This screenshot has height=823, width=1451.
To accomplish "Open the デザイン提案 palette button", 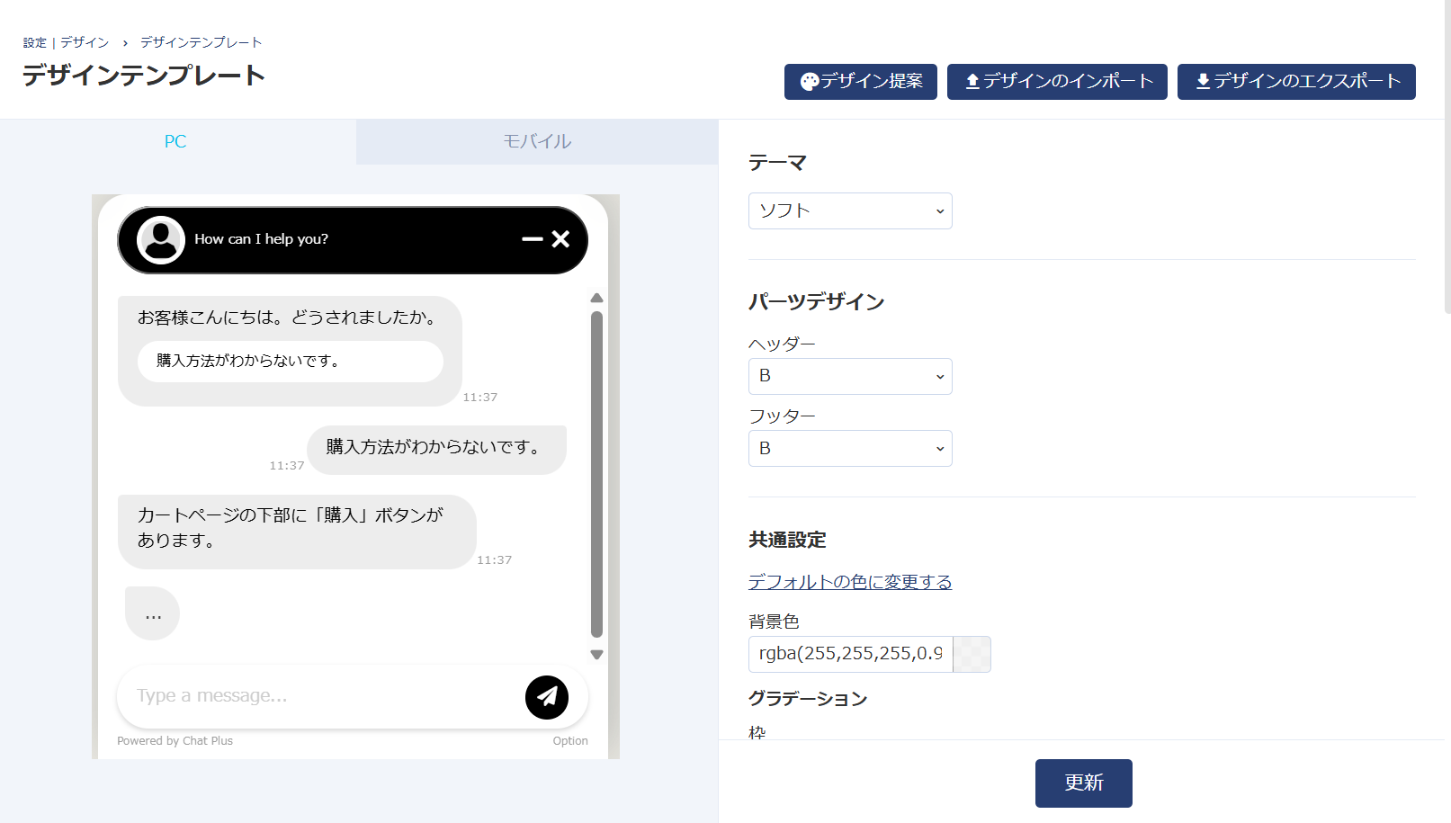I will point(861,82).
